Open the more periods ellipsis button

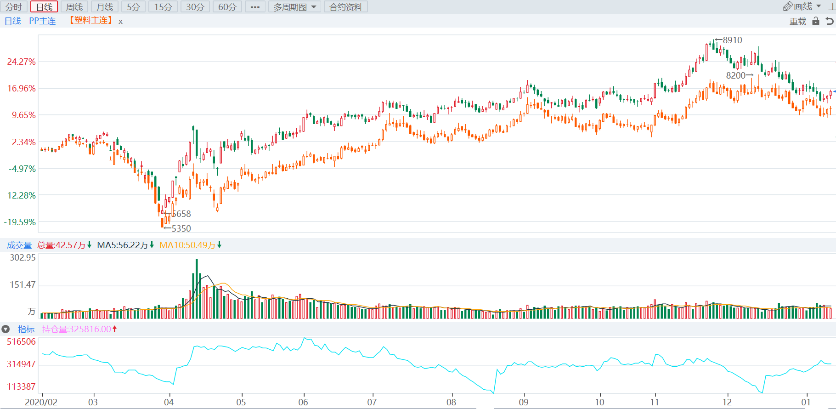coord(255,7)
